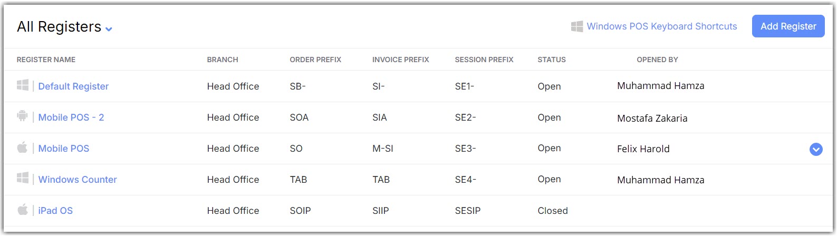Click the Windows logo next to Keyboard Shortcuts
Image resolution: width=837 pixels, height=236 pixels.
(x=577, y=26)
